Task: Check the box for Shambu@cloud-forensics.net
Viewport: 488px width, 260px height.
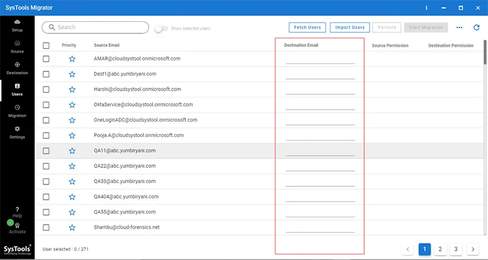Action: click(x=46, y=227)
